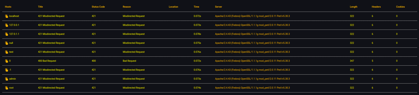Sort by Length column header
419x95 pixels.
[x=354, y=7]
